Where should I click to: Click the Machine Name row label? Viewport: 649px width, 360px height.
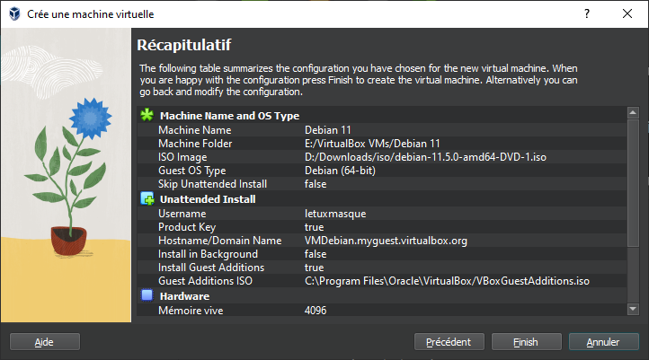[x=195, y=130]
